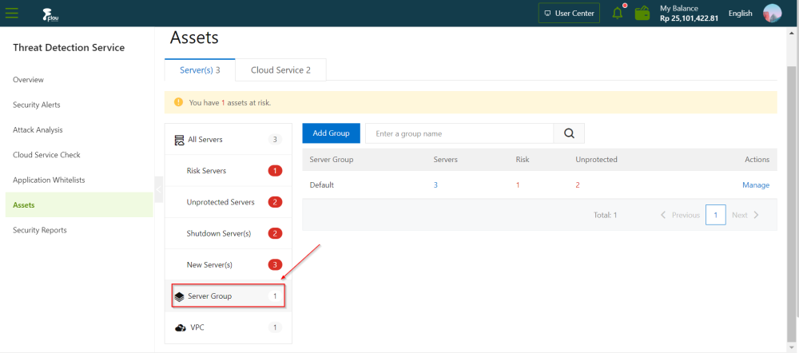
Task: Click the Threat Detection Service title
Action: coord(69,47)
